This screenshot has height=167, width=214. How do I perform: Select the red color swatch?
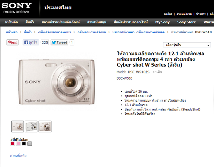coord(13,144)
